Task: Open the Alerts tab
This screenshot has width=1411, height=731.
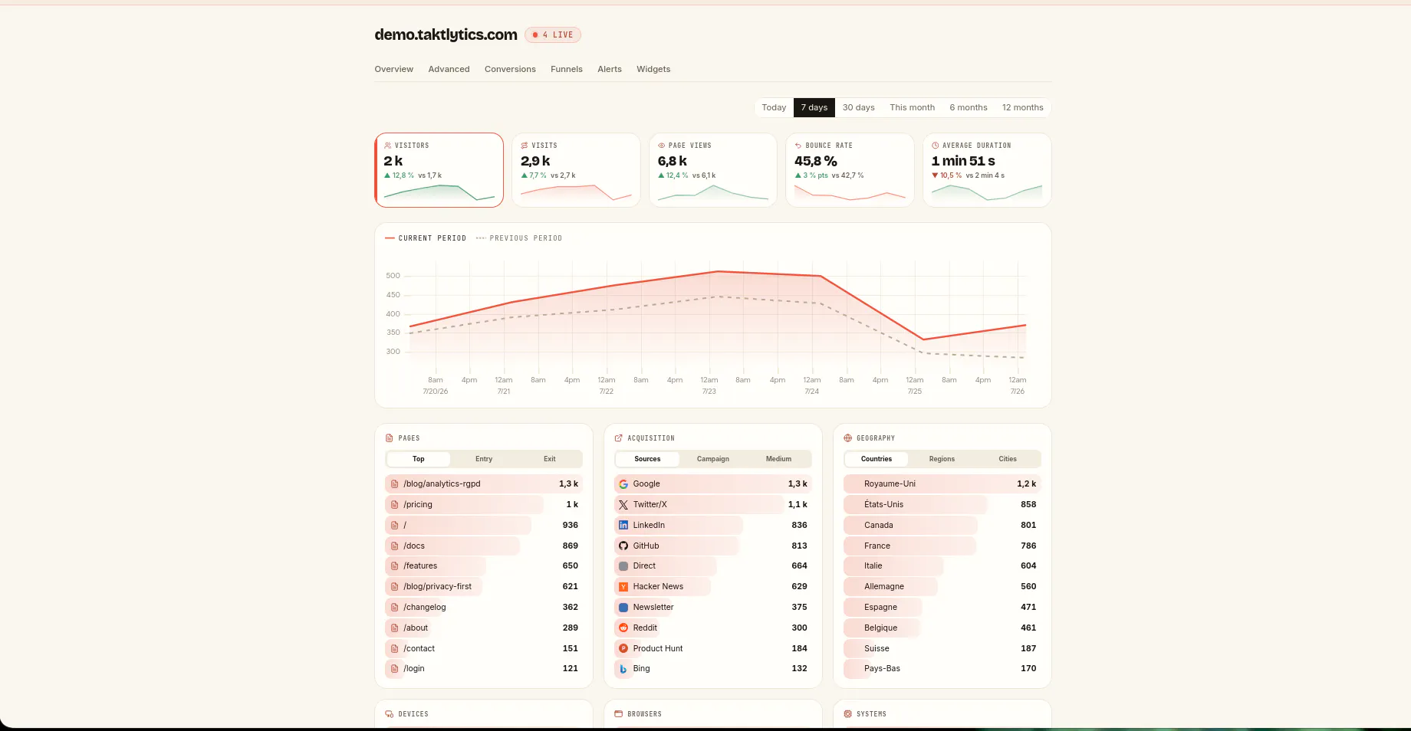Action: pos(610,69)
